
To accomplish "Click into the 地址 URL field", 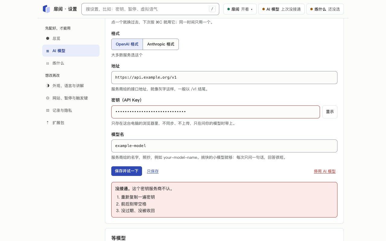I will click(x=224, y=77).
